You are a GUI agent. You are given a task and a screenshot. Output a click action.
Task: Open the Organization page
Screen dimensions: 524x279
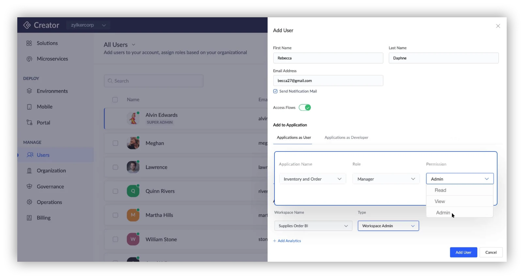[51, 170]
